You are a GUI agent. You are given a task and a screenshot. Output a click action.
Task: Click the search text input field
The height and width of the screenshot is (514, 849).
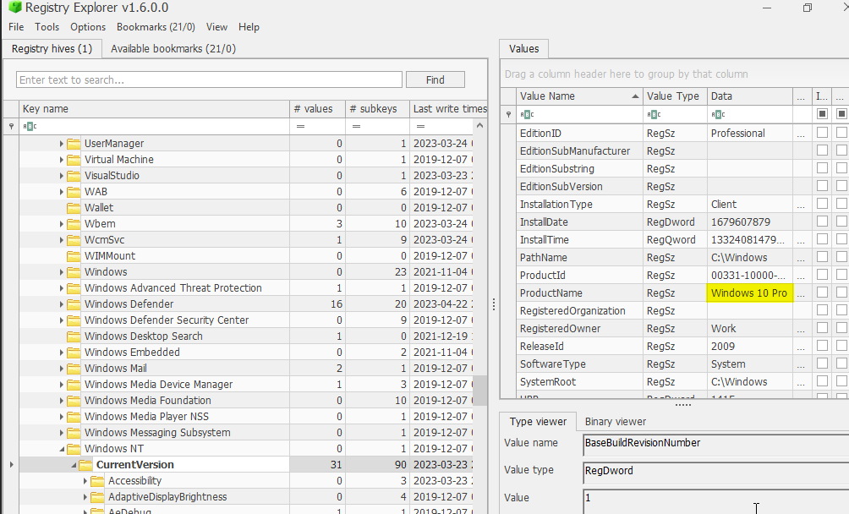[x=209, y=79]
